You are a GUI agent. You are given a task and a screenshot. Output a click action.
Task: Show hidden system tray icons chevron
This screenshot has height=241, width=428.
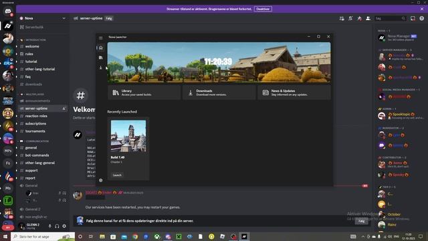363,236
